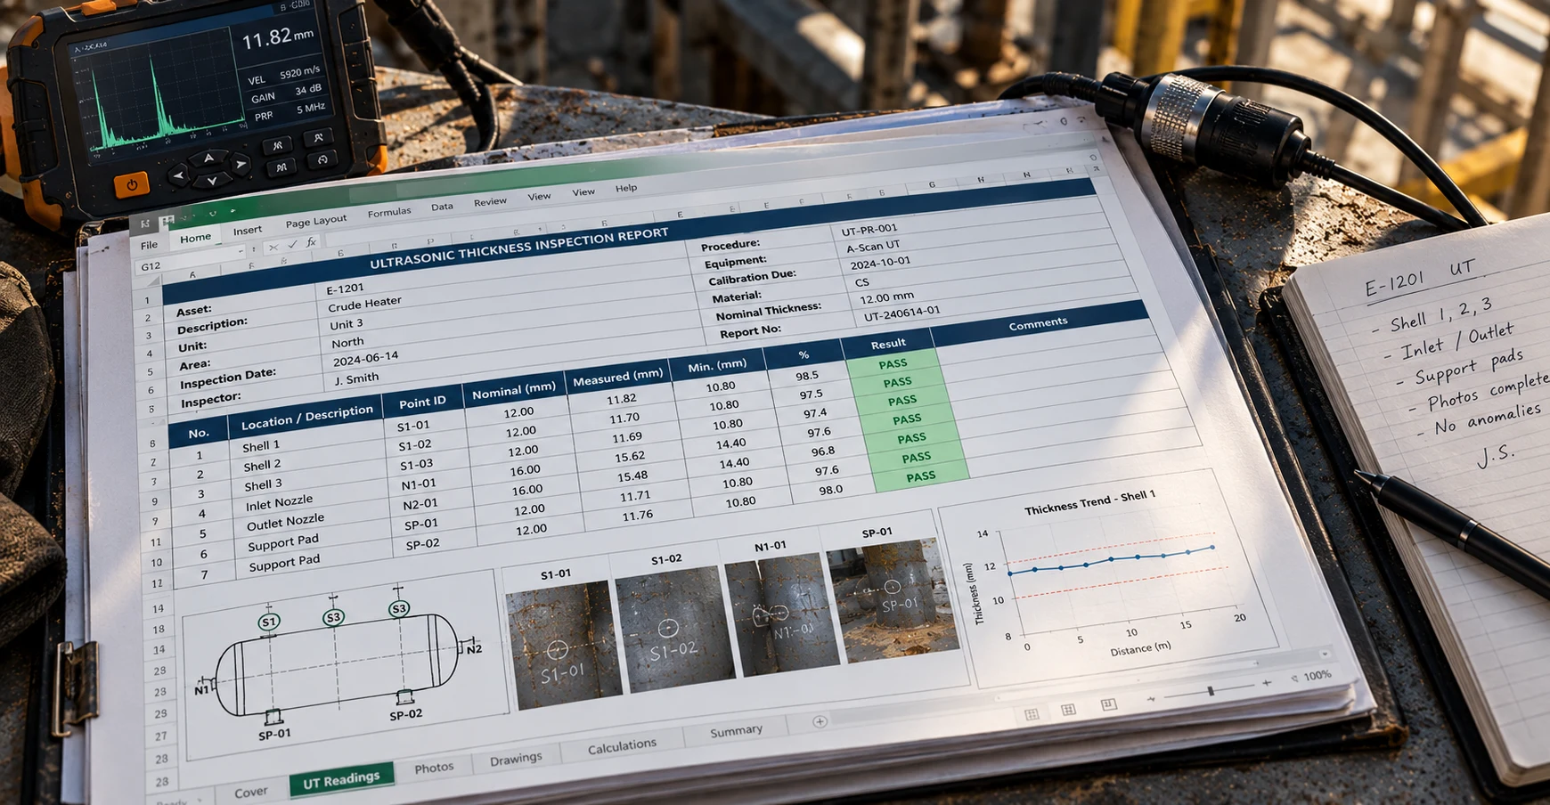Select the Measured value '15.62' cell
1550x805 pixels.
[x=629, y=457]
